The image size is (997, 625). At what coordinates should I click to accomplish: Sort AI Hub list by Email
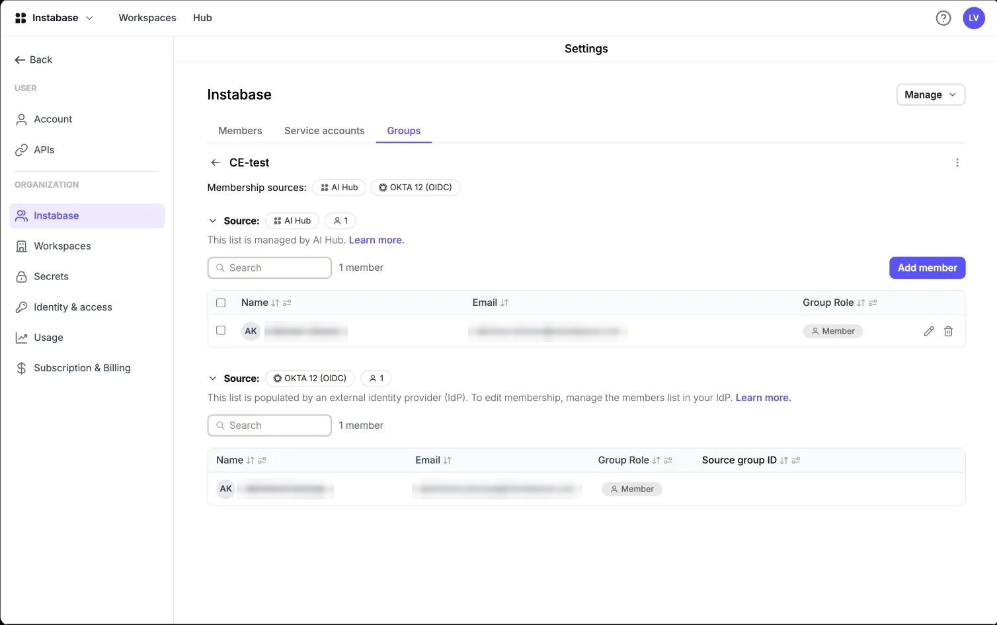click(504, 303)
